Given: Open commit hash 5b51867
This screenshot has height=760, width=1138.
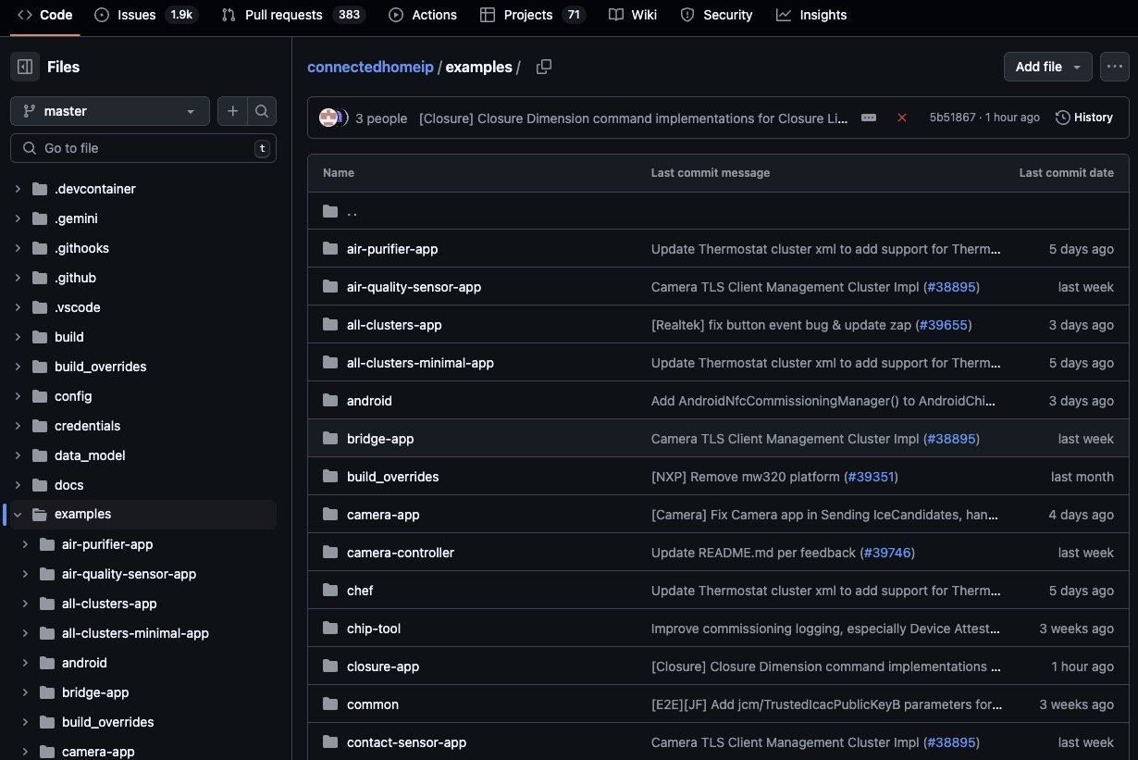Looking at the screenshot, I should 952,118.
